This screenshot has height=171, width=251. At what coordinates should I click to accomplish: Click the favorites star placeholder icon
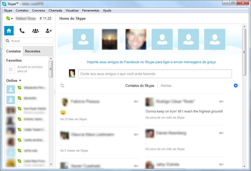point(11,69)
